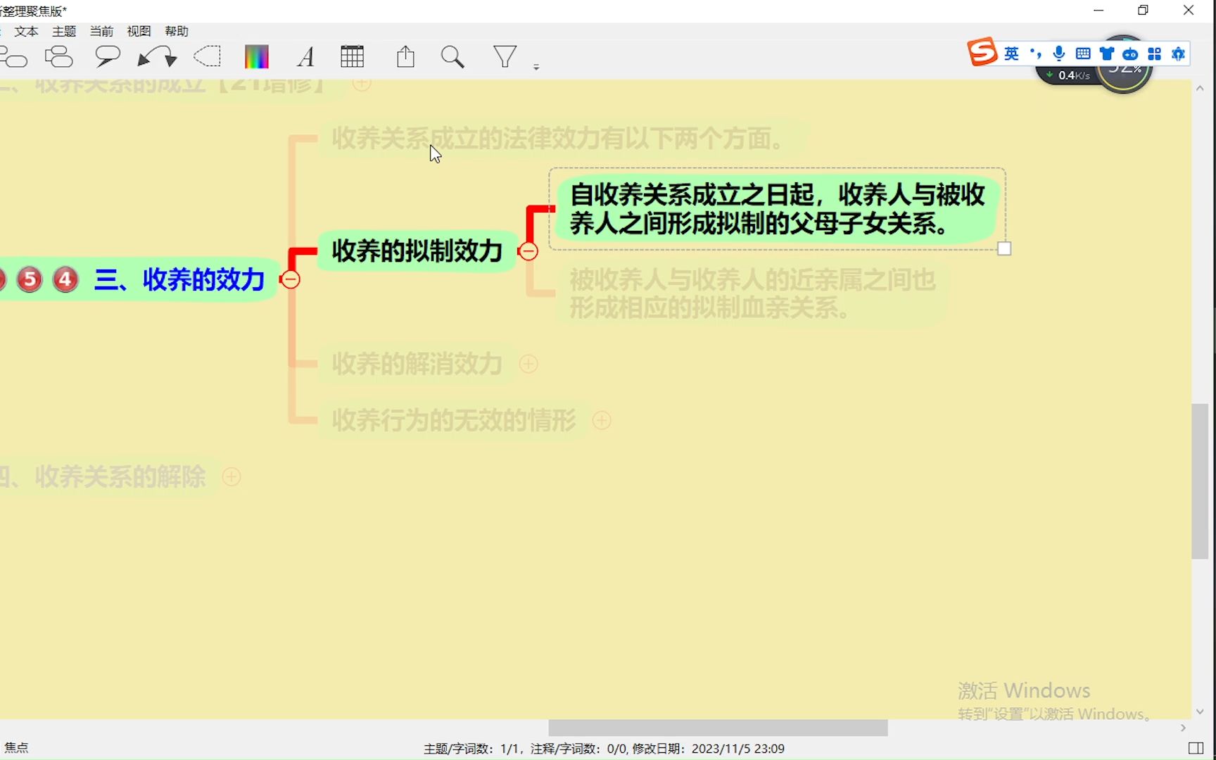Viewport: 1216px width, 760px height.
Task: Click the Sogou input method logo
Action: 982,52
